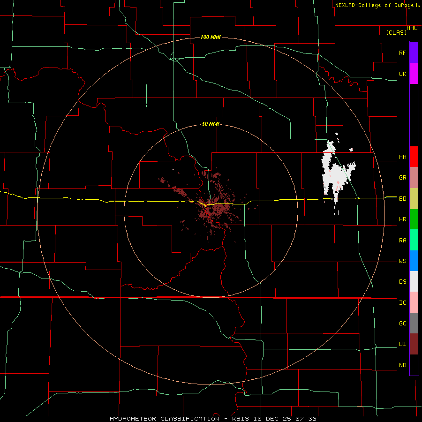Click the [CLAS] legend header
This screenshot has height=422, width=422.
396,33
